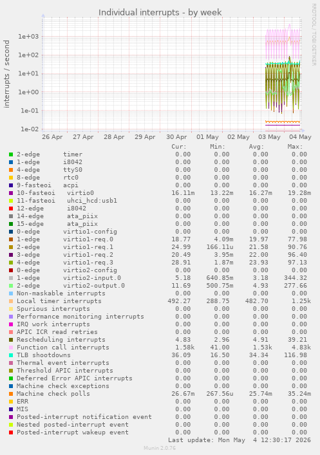Click the Cur column header
The width and height of the screenshot is (320, 455).
[x=179, y=147]
